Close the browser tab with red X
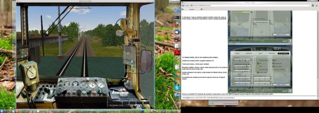The height and width of the screenshot is (113, 319). [x=202, y=9]
